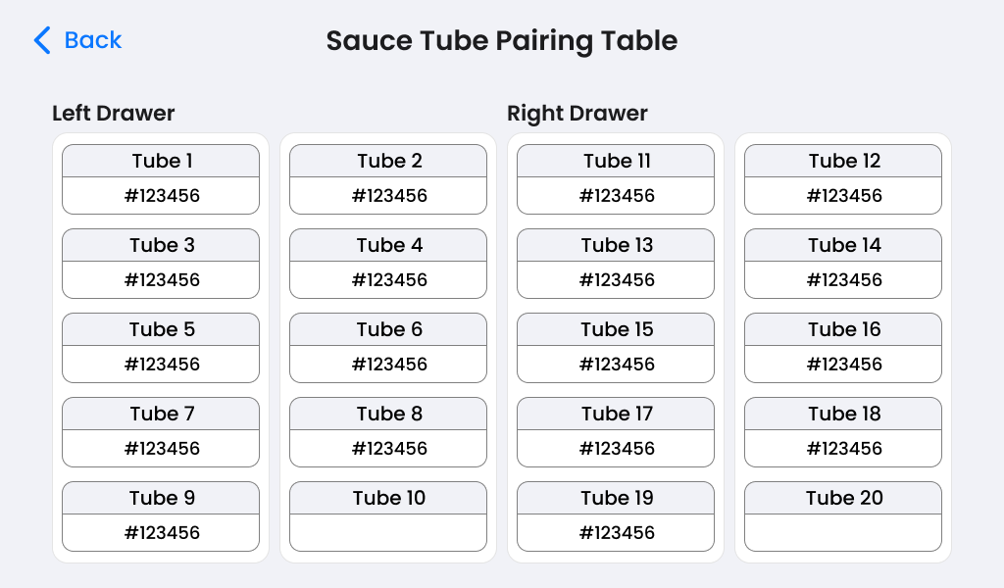Image resolution: width=1004 pixels, height=588 pixels.
Task: Open the Tube 4 pairing entry
Action: coord(388,264)
